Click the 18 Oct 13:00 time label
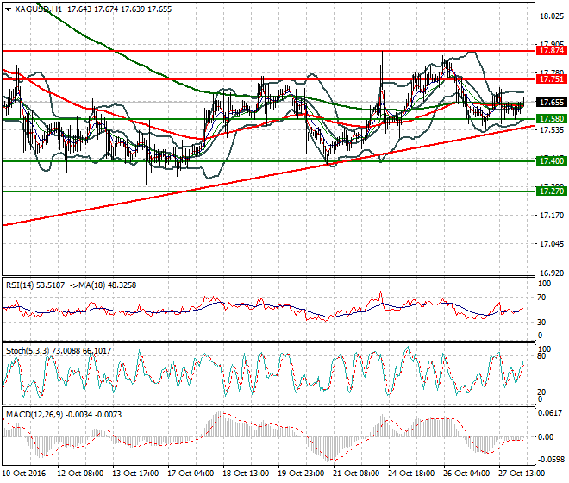569x483 pixels. 246,474
